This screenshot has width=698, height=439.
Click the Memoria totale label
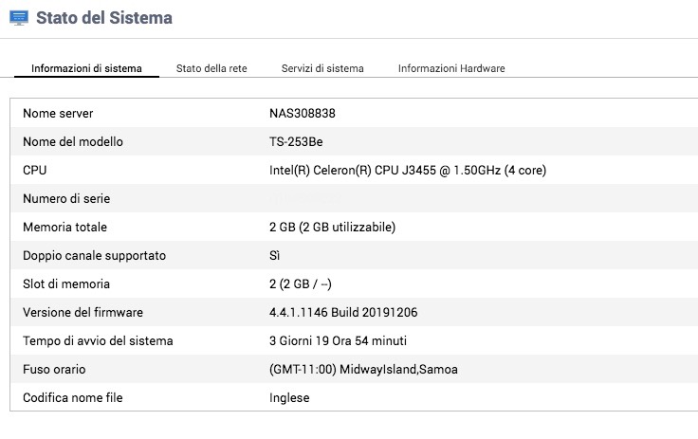[x=64, y=228]
